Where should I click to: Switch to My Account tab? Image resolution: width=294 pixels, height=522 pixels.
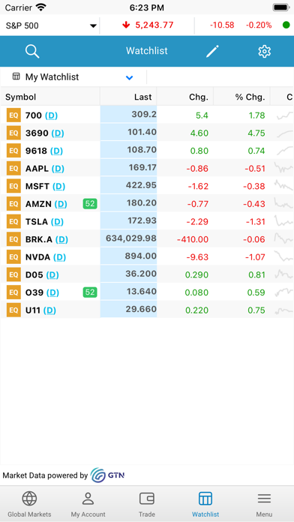tap(88, 504)
